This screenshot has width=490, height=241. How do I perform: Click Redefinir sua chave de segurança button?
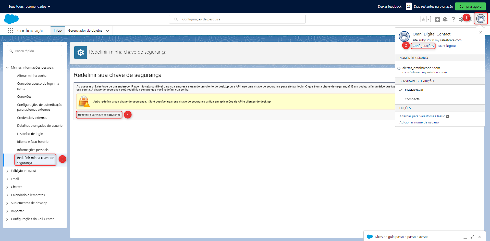99,115
